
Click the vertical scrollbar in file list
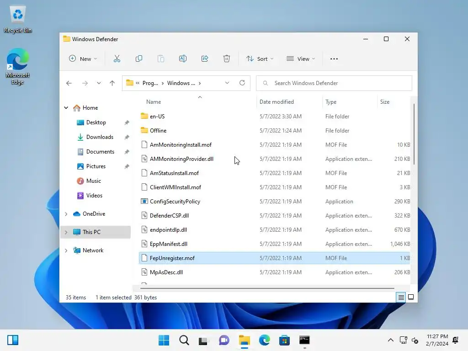pos(414,134)
